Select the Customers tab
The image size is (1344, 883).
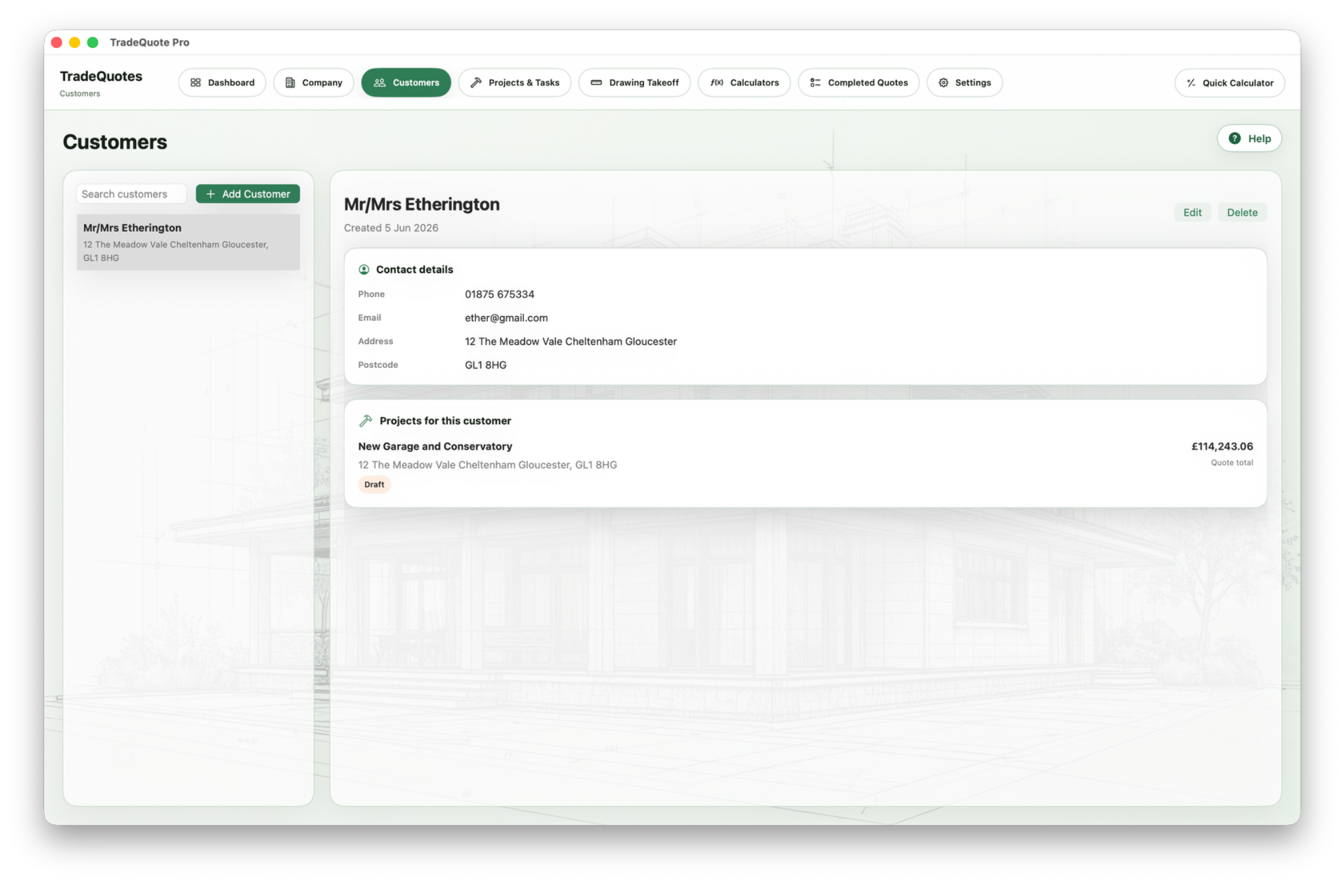pos(406,83)
